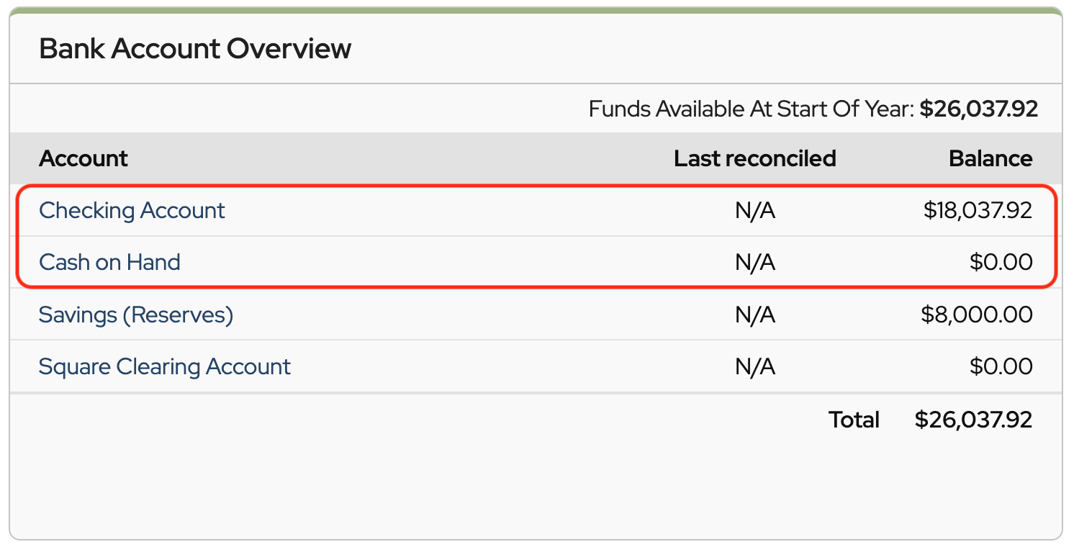The image size is (1074, 547).
Task: Click Checking Account's N/A reconciled value
Action: 755,210
